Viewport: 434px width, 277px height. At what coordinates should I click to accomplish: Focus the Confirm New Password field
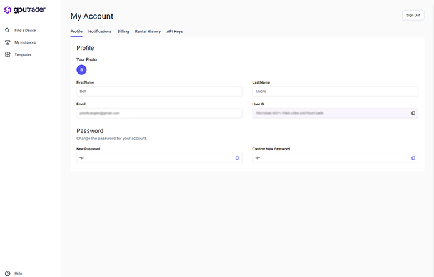(335, 158)
